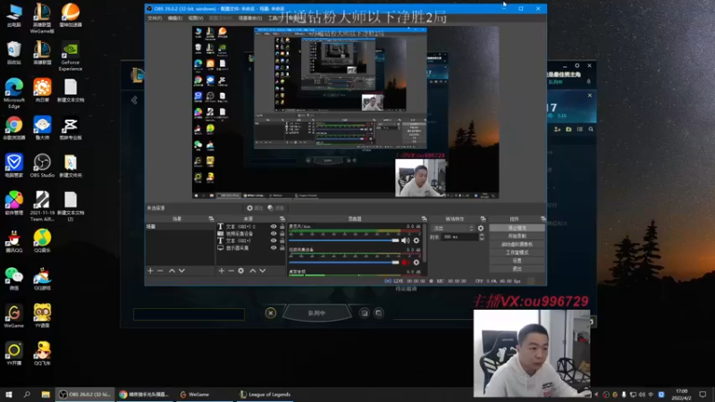The height and width of the screenshot is (402, 715).
Task: Click the stop streaming button
Action: coord(517,228)
